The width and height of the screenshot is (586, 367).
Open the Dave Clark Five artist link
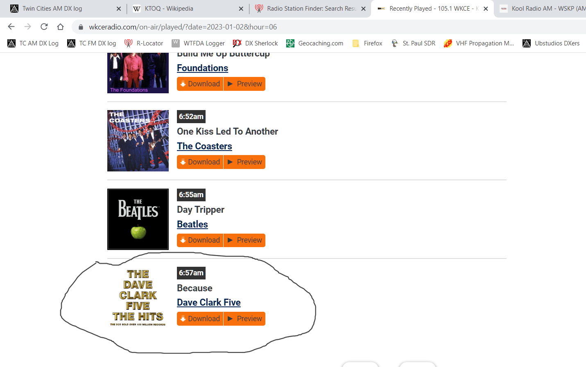pos(209,302)
